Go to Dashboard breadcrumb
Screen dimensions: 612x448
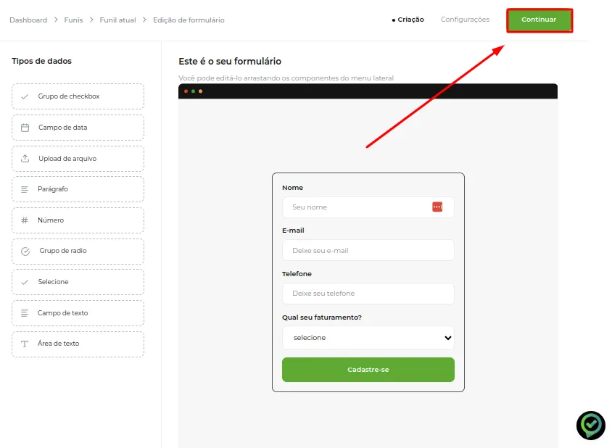coord(28,20)
